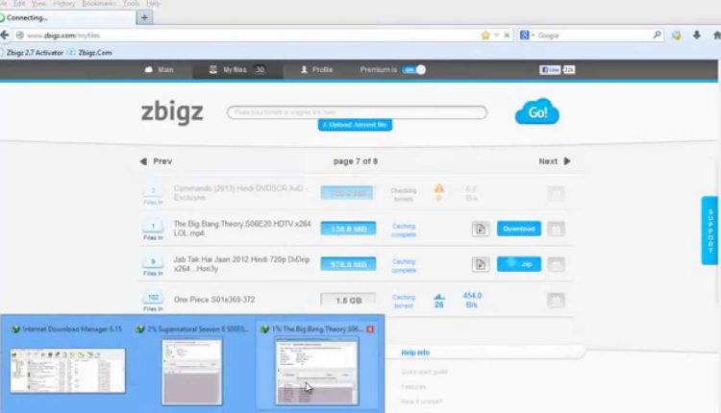721x413 pixels.
Task: Delete the One Piece S01e369-372 torrent
Action: 556,301
